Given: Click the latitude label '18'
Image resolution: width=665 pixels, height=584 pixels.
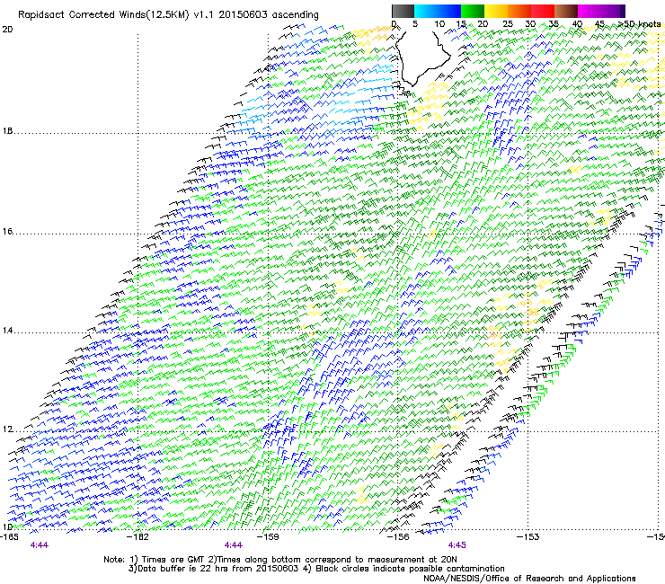Looking at the screenshot, I should point(7,130).
